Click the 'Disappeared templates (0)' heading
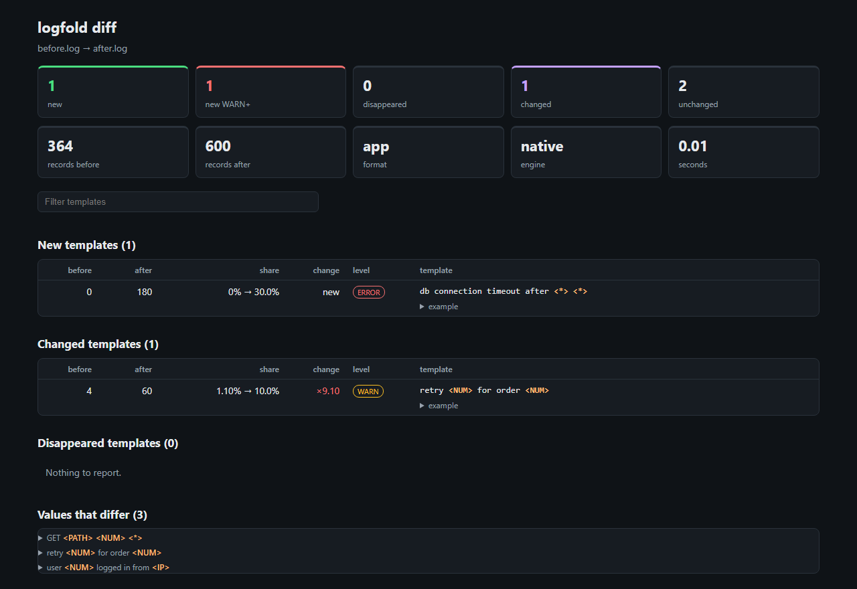This screenshot has width=857, height=589. (108, 443)
